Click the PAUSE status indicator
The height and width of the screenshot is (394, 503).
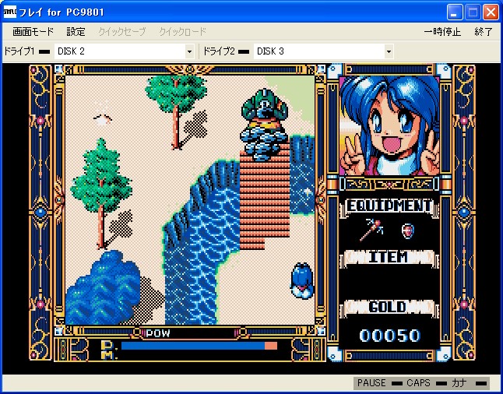coord(379,383)
